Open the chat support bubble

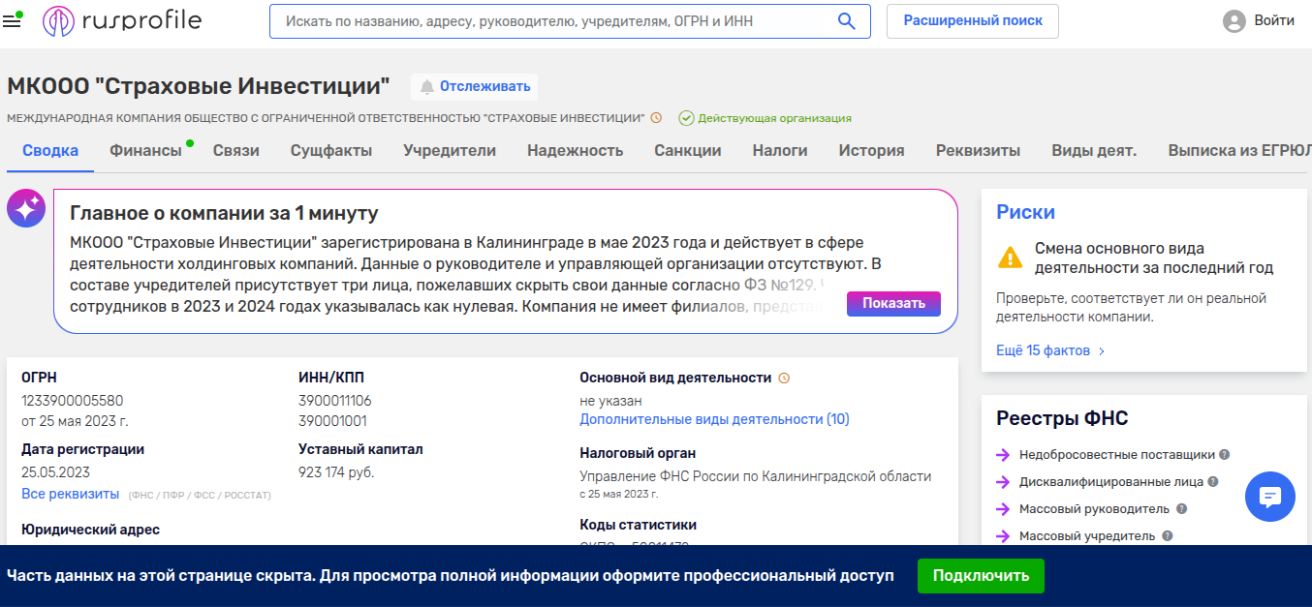1269,497
